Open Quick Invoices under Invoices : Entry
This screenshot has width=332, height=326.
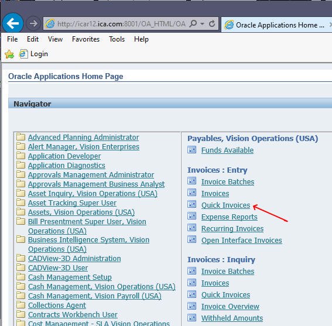(x=225, y=205)
